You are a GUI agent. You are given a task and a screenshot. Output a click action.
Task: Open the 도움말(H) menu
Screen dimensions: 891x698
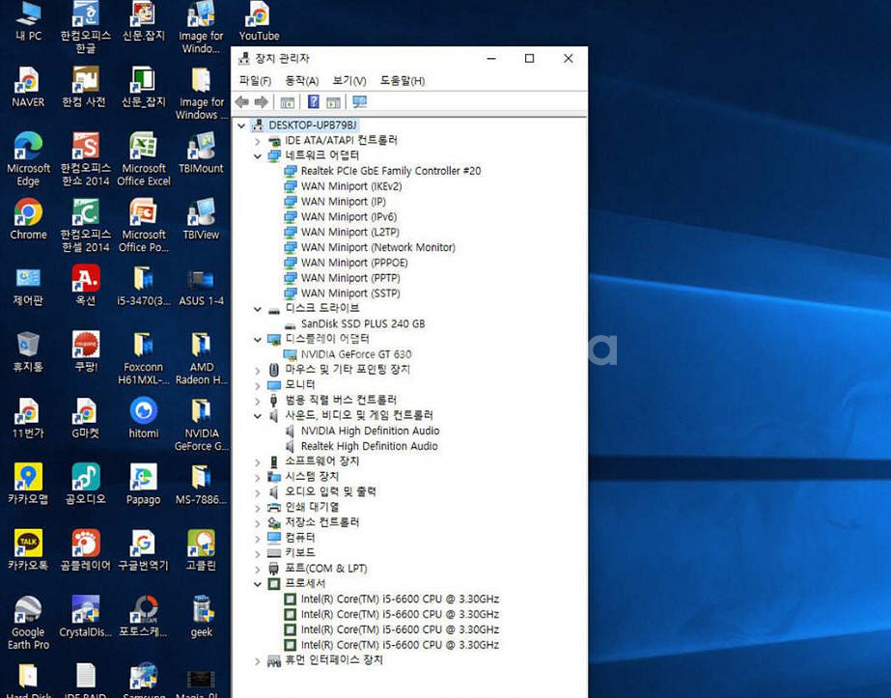(403, 81)
